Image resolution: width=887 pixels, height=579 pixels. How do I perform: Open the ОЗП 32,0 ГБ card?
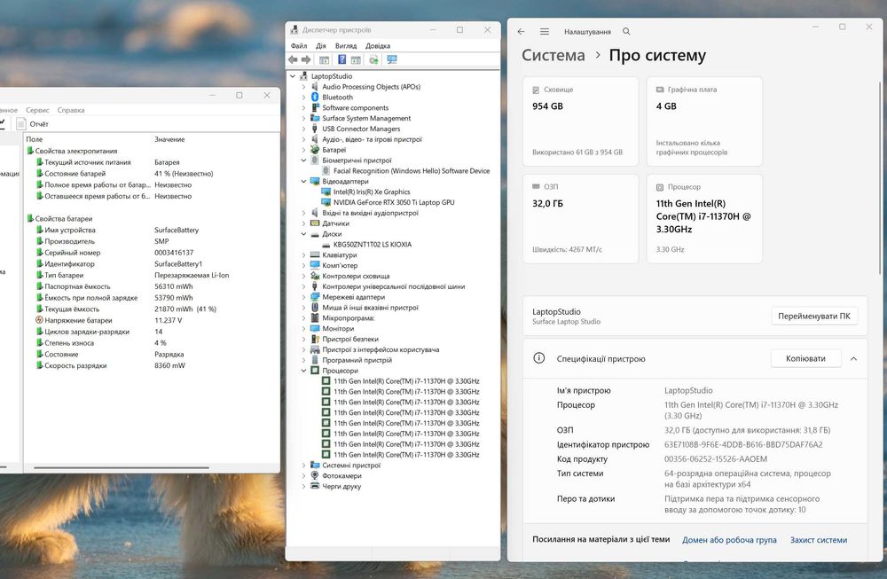click(580, 219)
